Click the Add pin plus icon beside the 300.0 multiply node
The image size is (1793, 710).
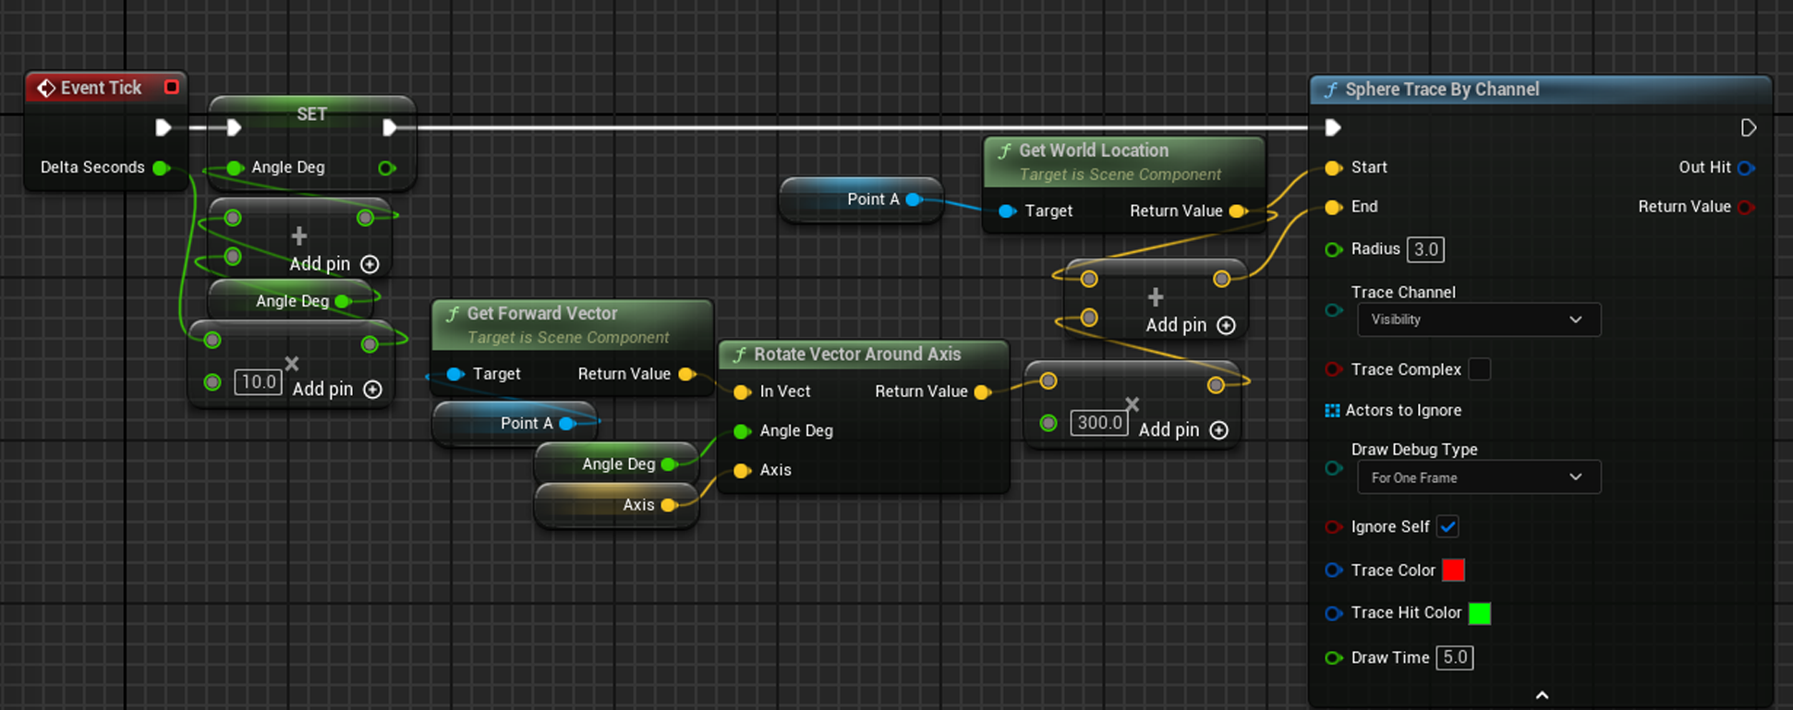(1218, 430)
